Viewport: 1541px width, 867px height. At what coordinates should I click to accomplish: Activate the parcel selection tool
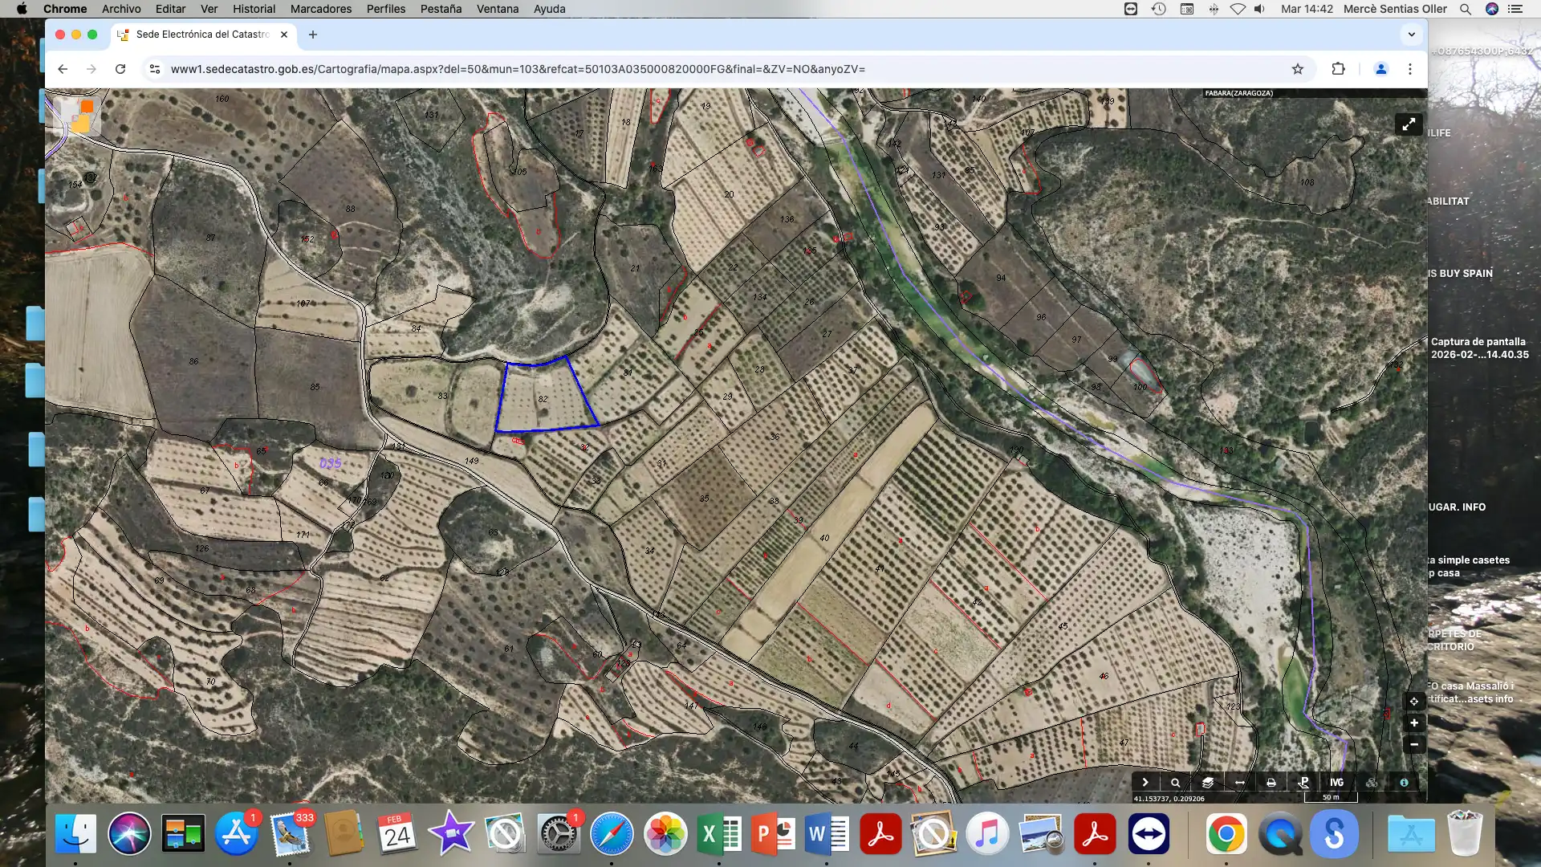(1303, 782)
